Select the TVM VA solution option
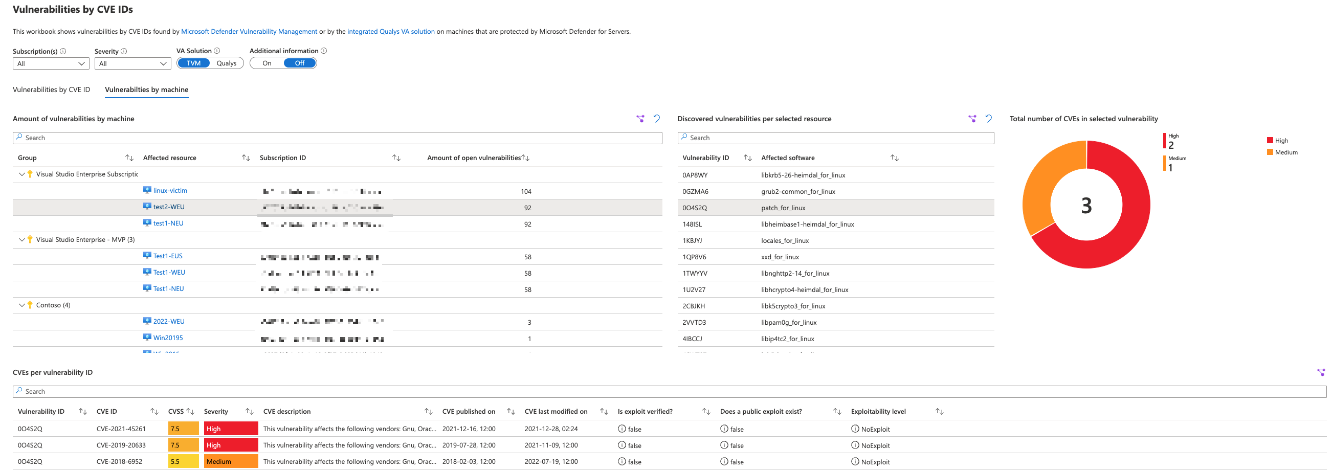1332x470 pixels. (x=193, y=63)
